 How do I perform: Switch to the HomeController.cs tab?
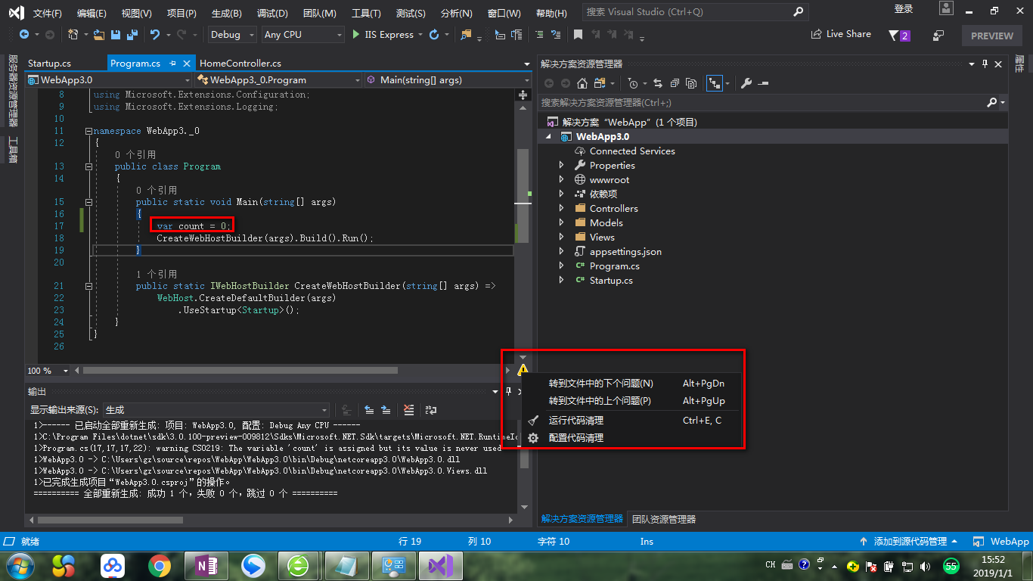(240, 64)
